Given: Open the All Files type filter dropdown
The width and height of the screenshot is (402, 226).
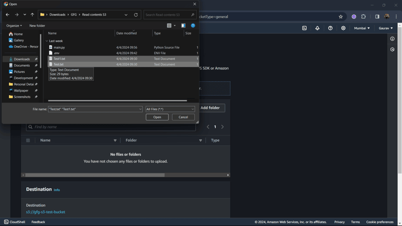Looking at the screenshot, I should click(x=170, y=109).
